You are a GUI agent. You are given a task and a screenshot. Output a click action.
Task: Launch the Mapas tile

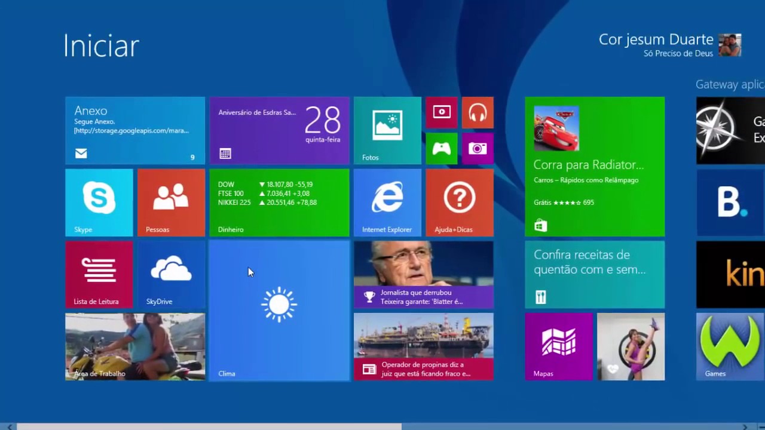(x=559, y=346)
